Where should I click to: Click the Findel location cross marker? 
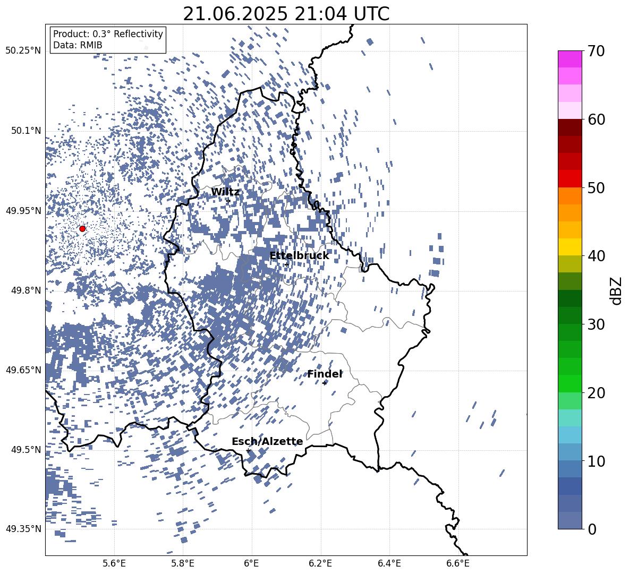pos(325,383)
